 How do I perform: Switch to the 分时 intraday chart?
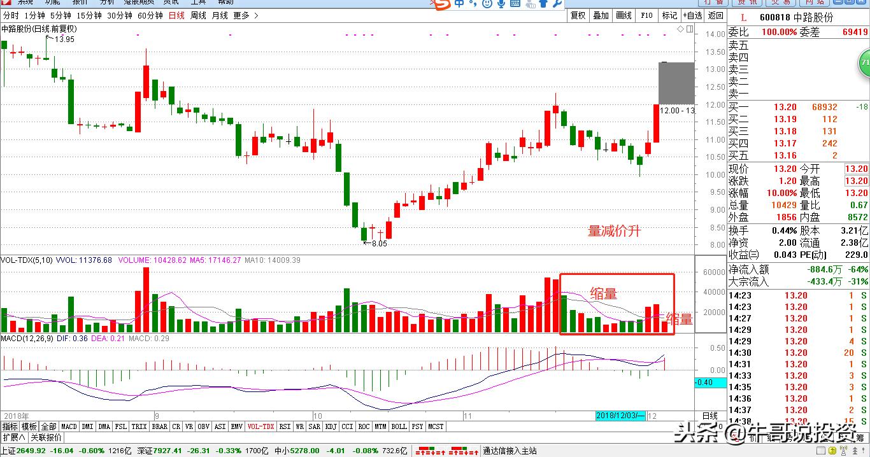click(11, 15)
